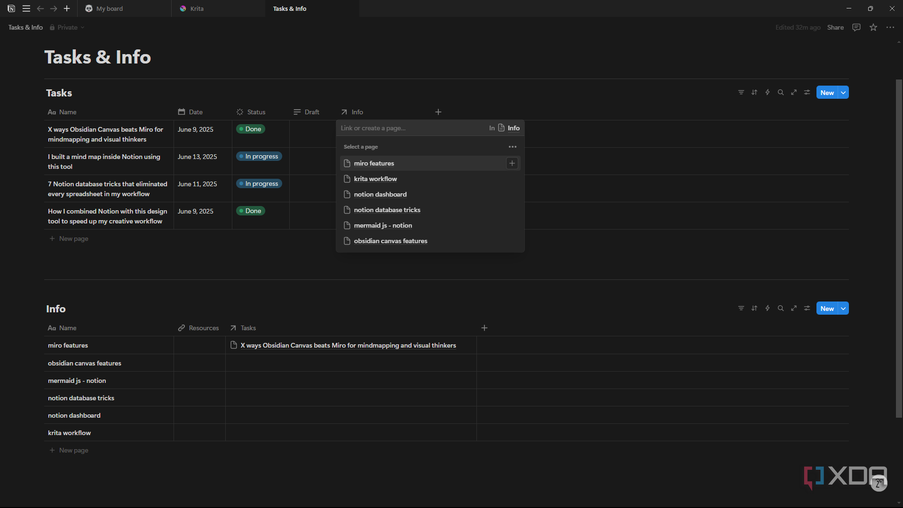Click the filter icon for Info database
This screenshot has height=508, width=903.
pyautogui.click(x=741, y=308)
